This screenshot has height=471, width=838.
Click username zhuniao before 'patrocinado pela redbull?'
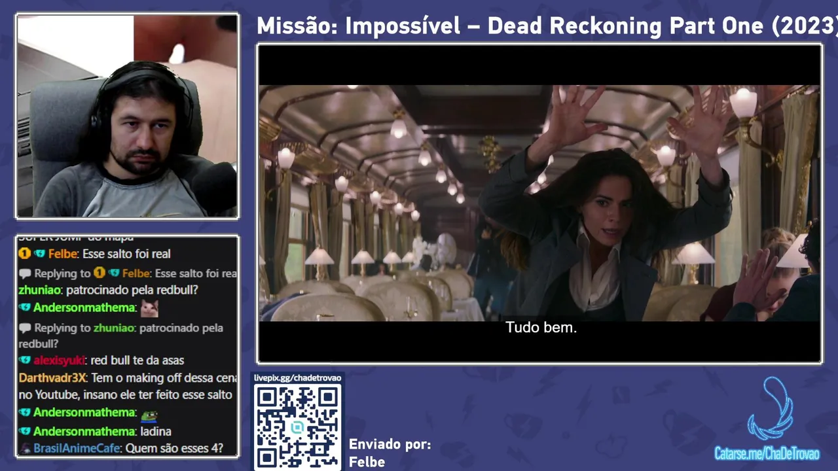(x=40, y=290)
